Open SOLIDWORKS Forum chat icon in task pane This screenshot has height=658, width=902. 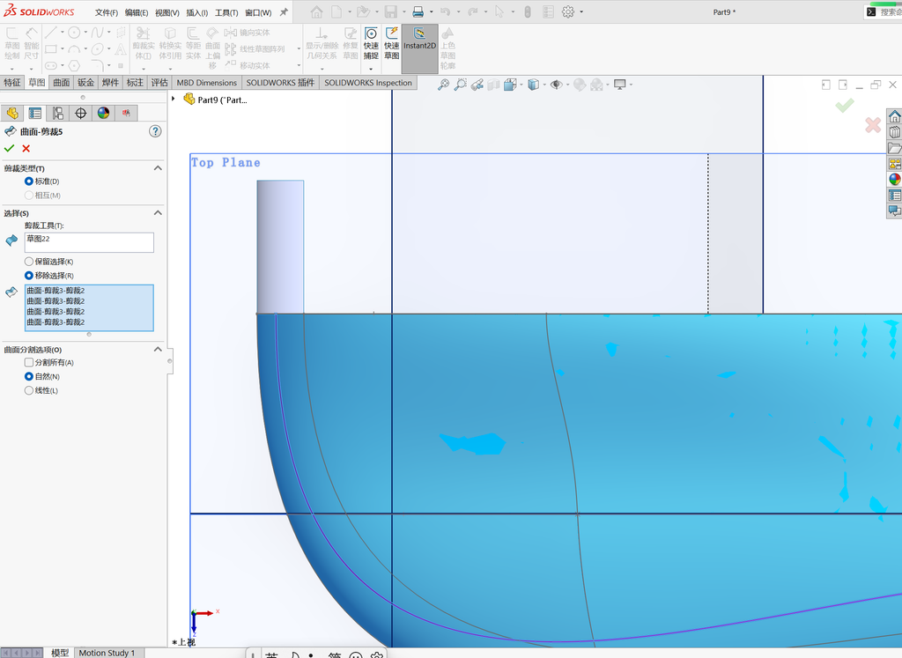(895, 211)
